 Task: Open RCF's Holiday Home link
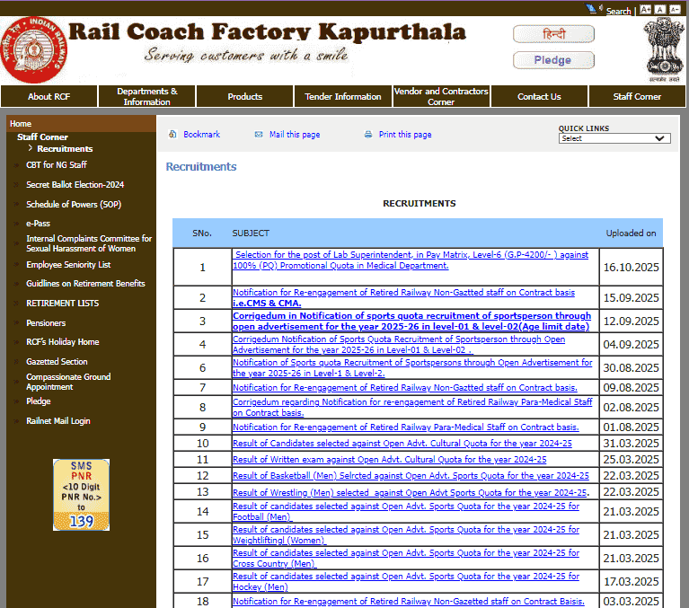pyautogui.click(x=62, y=342)
